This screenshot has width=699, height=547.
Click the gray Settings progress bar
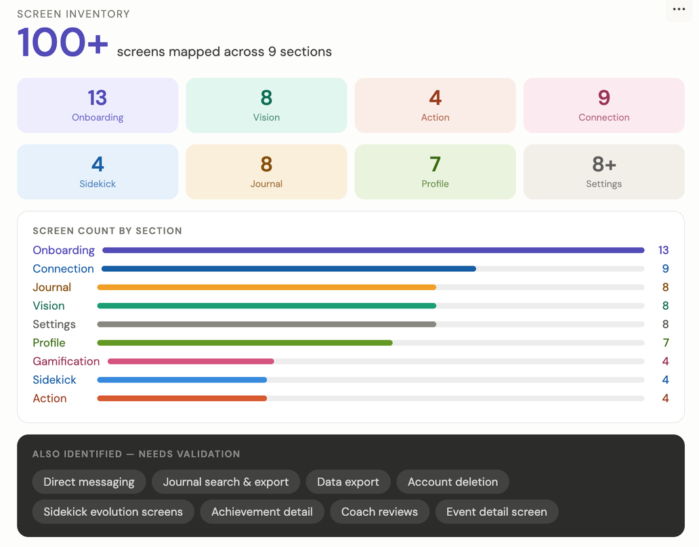[x=267, y=325]
